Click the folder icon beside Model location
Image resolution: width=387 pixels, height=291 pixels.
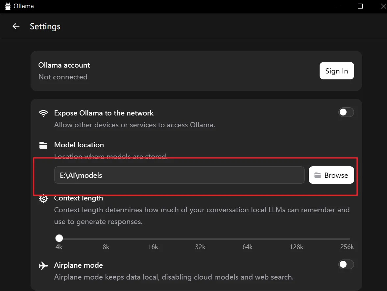(x=43, y=145)
